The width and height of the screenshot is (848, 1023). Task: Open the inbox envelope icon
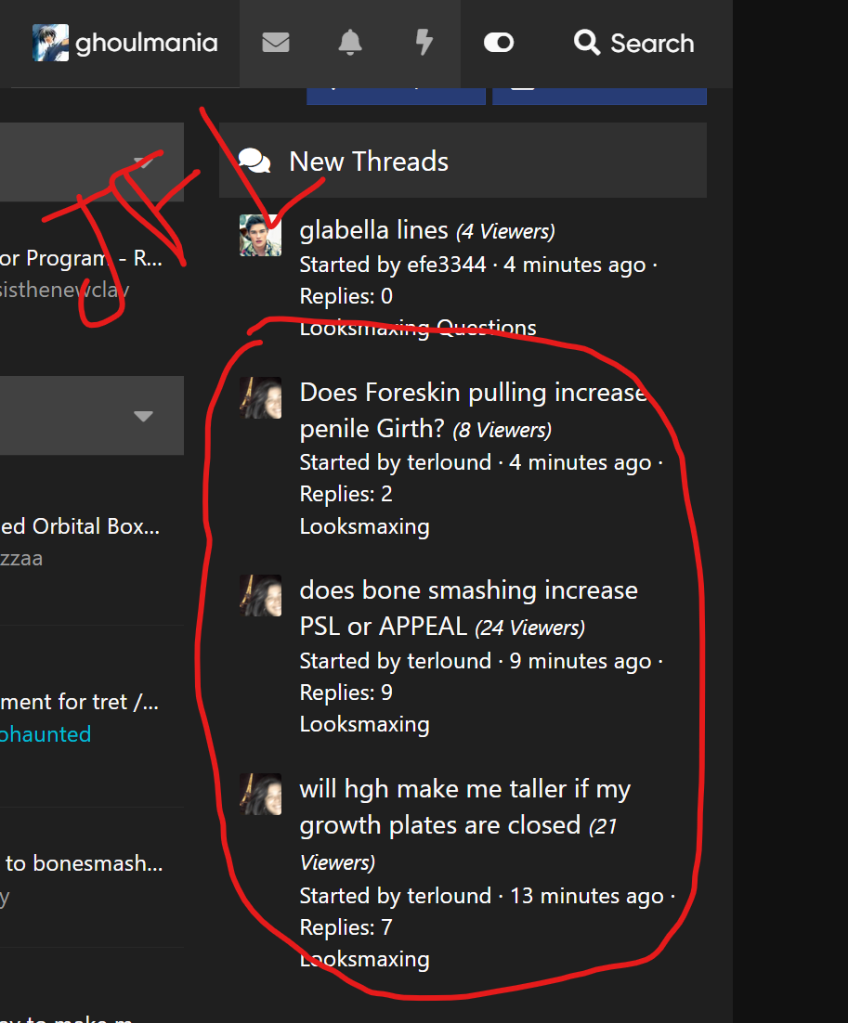(276, 43)
